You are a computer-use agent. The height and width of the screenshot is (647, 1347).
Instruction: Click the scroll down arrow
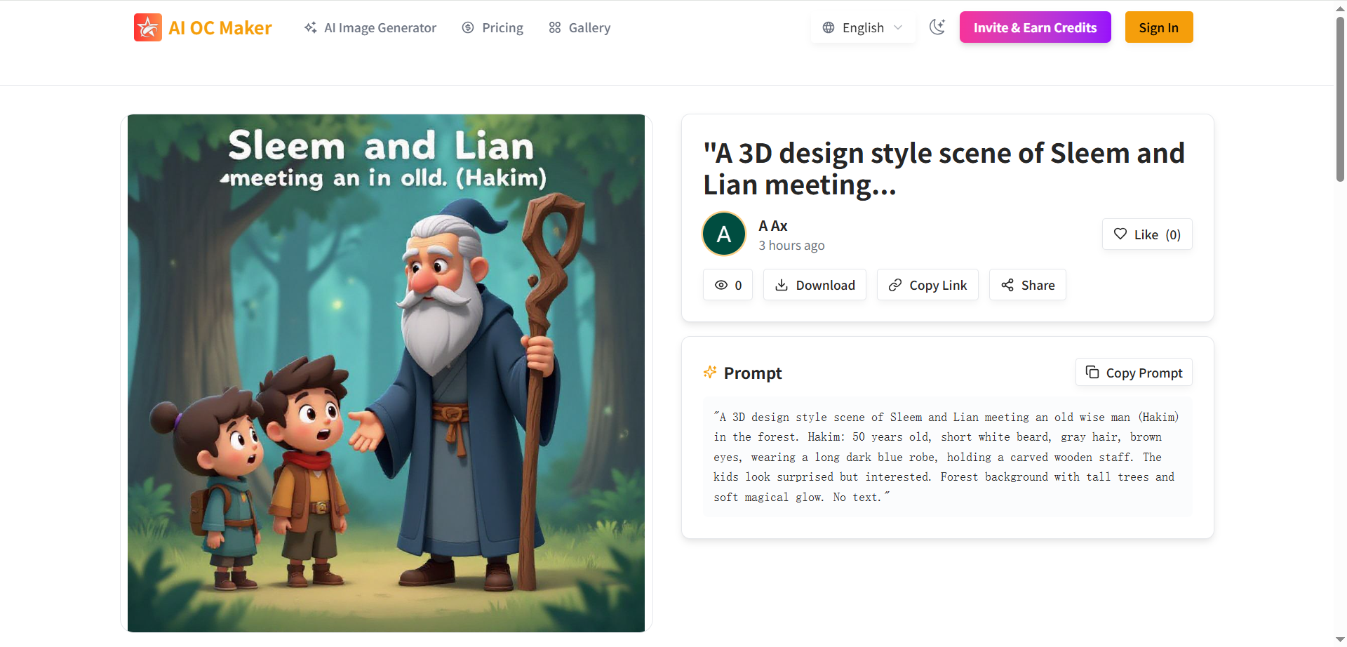click(x=1340, y=640)
